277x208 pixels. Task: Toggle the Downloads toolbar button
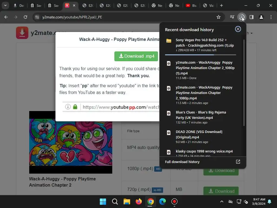click(x=242, y=17)
